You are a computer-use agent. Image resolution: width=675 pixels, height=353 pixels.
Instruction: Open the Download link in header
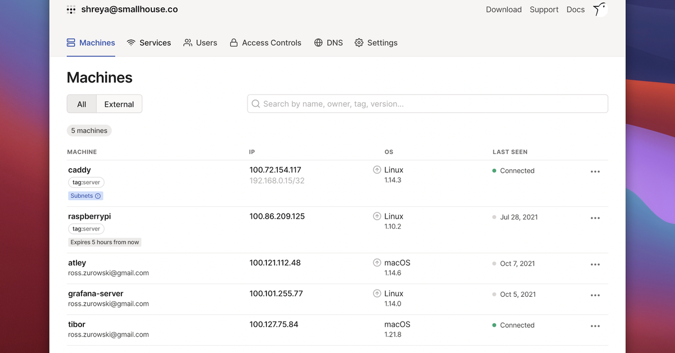pyautogui.click(x=503, y=10)
